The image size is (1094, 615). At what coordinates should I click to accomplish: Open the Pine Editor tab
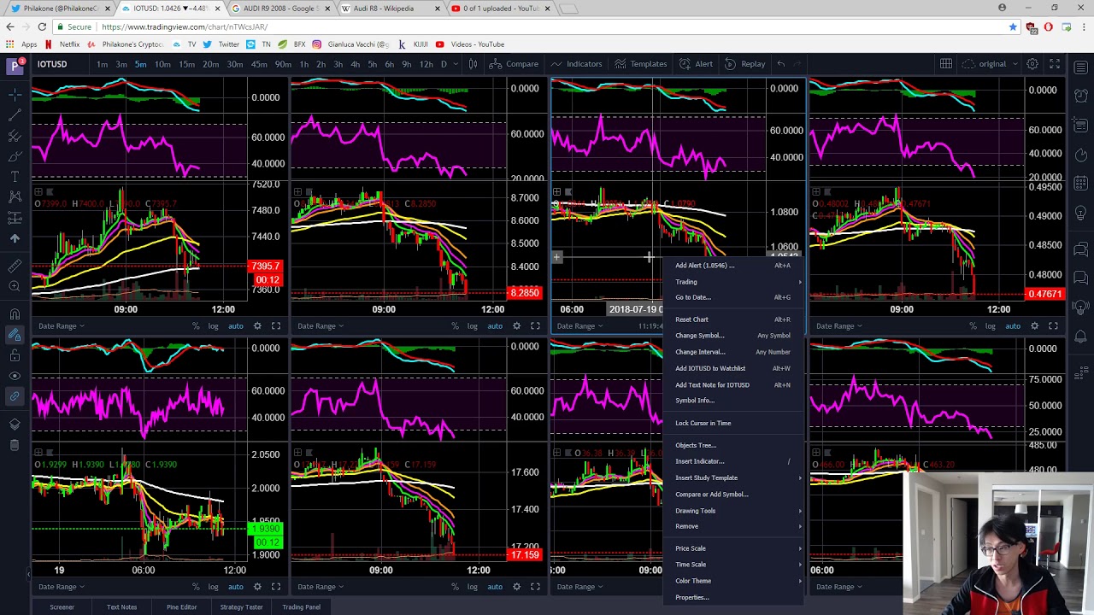pos(181,606)
